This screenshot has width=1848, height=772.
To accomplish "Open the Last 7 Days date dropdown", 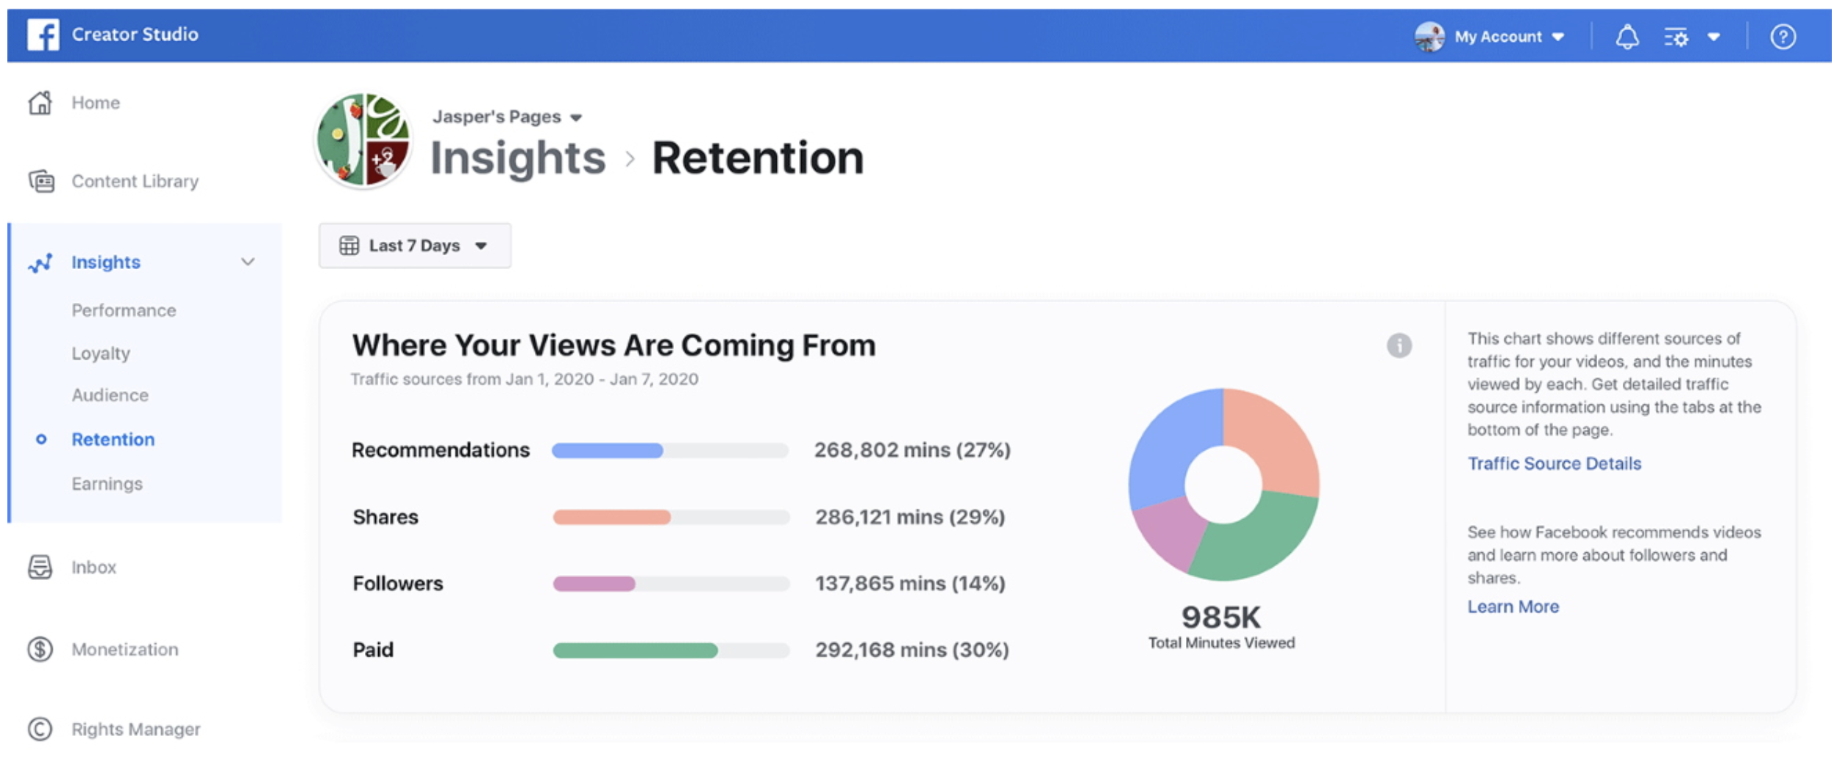I will [414, 246].
